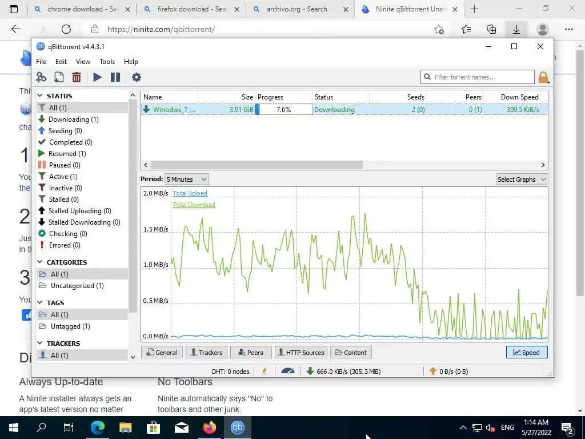Viewport: 585px width, 439px height.
Task: Select Errored (0) status filter
Action: tap(64, 245)
